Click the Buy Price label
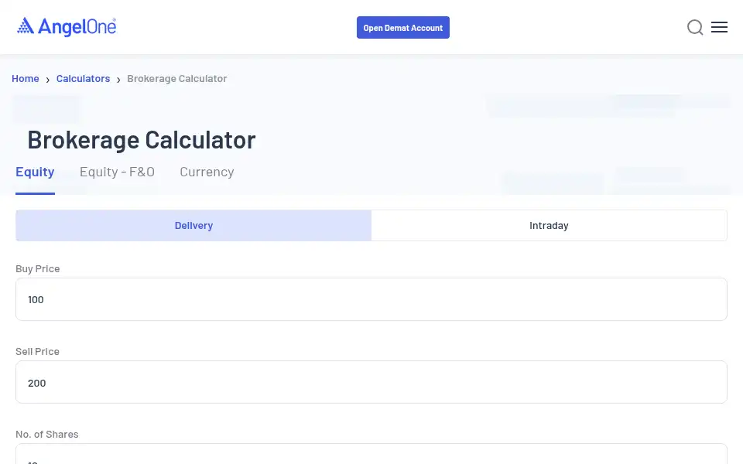 37,269
